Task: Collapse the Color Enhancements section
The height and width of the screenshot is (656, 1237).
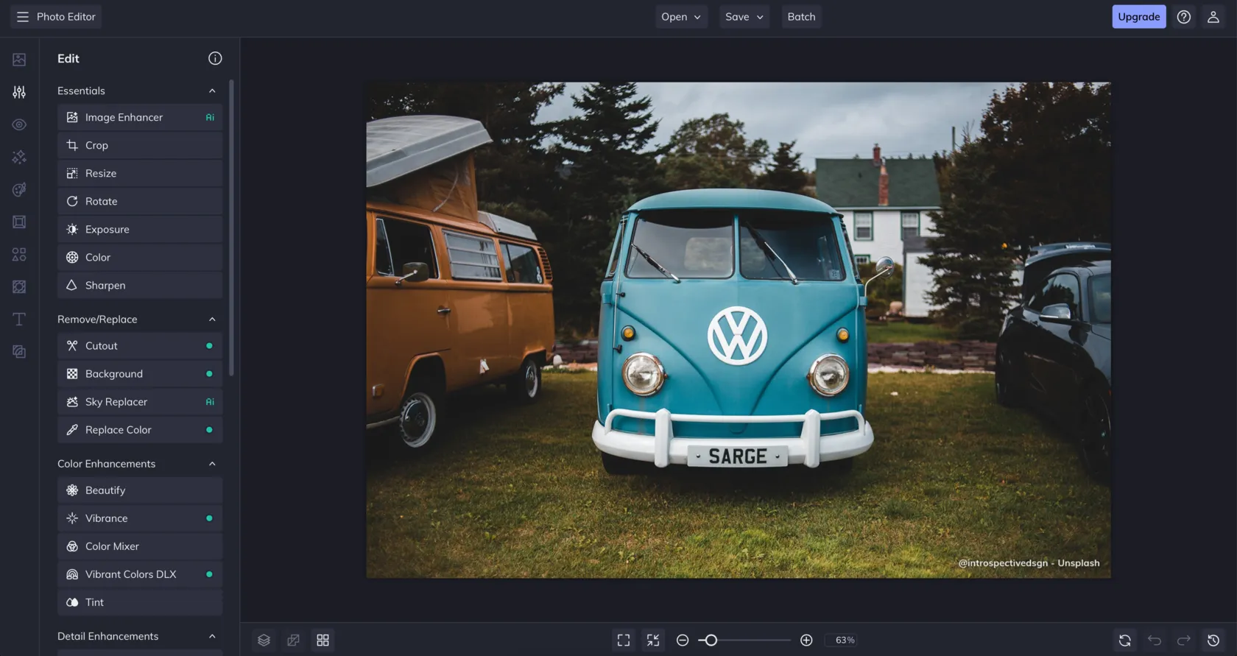Action: pyautogui.click(x=212, y=464)
